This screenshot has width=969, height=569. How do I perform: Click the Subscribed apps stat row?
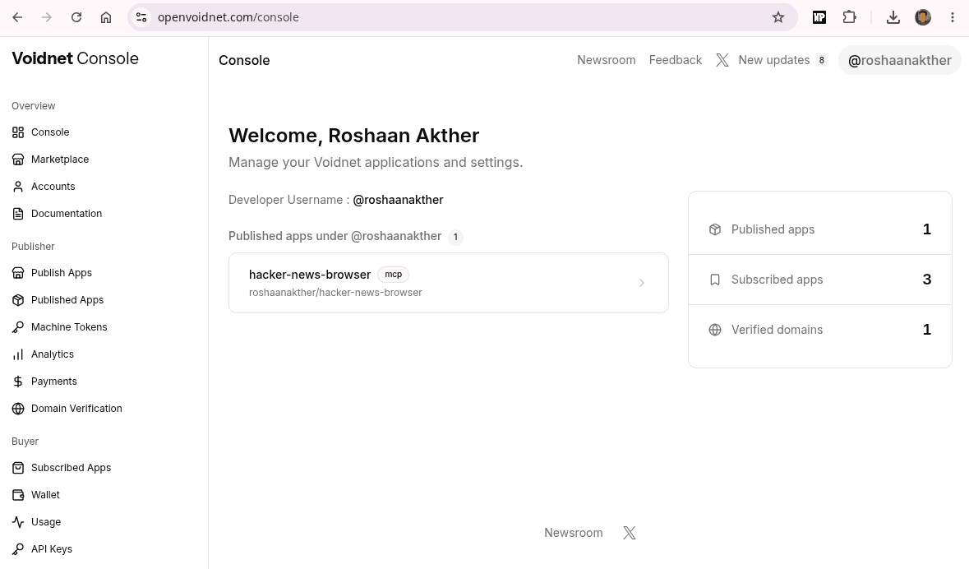pyautogui.click(x=820, y=280)
